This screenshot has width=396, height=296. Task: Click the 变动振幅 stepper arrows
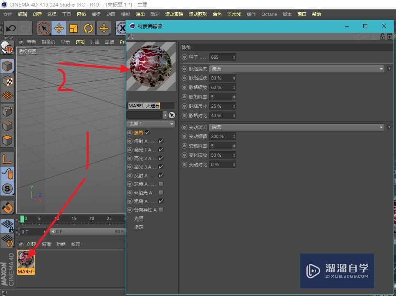[234, 137]
